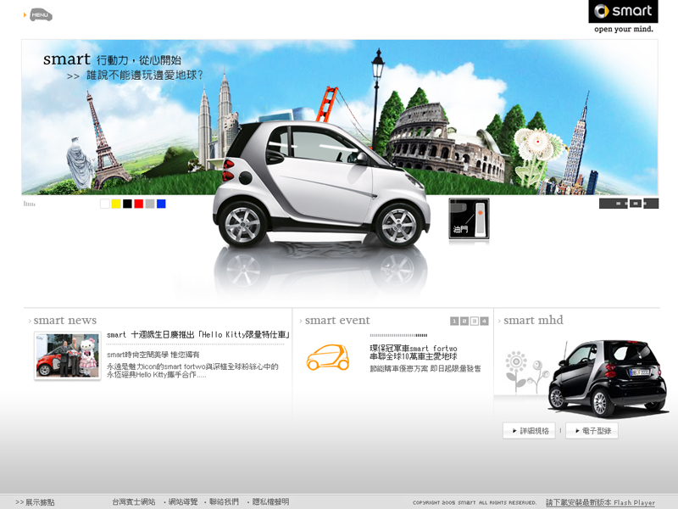Click the black smart mhd car image
Image resolution: width=678 pixels, height=509 pixels.
pyautogui.click(x=608, y=378)
